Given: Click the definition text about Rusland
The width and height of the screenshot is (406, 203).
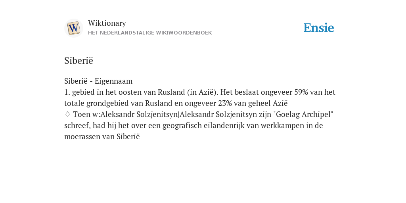Looking at the screenshot, I should (x=200, y=98).
